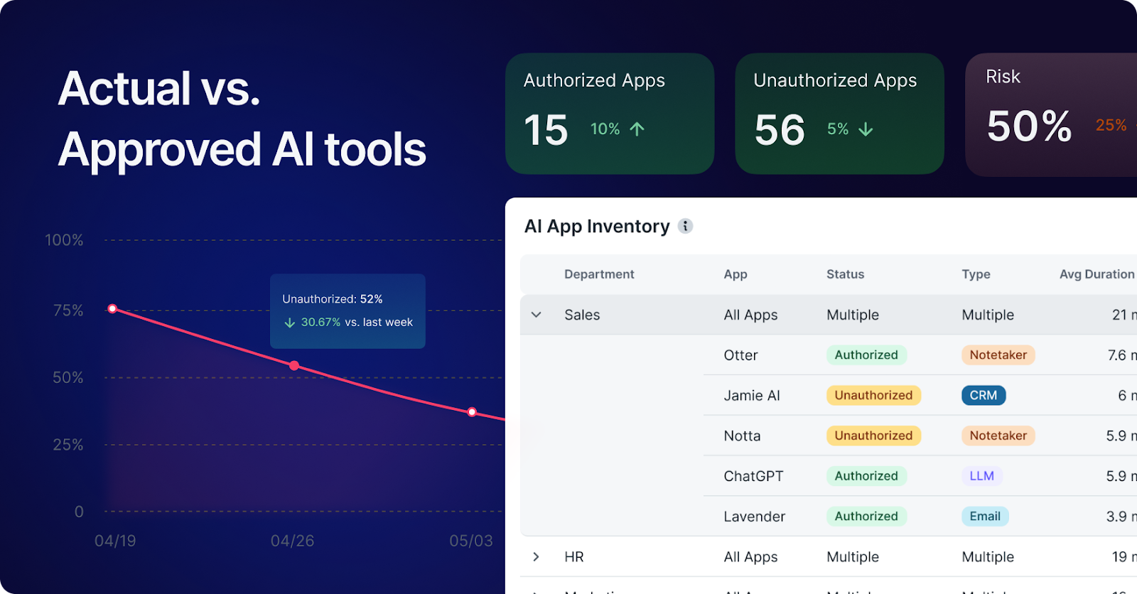This screenshot has width=1137, height=594.
Task: Click the CRM type tag
Action: tap(983, 396)
